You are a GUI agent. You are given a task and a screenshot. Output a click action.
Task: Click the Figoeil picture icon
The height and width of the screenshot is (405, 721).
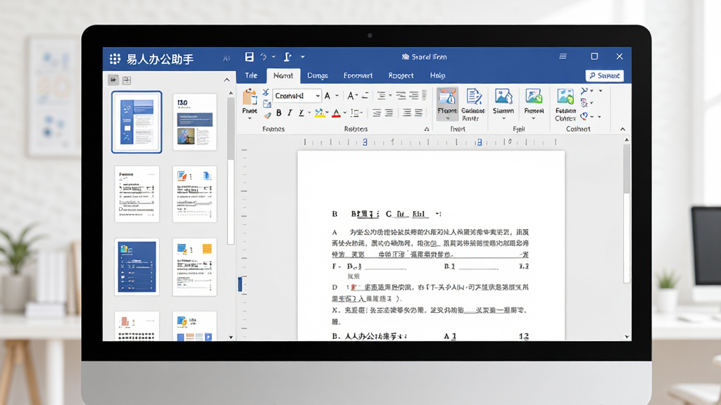click(x=534, y=97)
